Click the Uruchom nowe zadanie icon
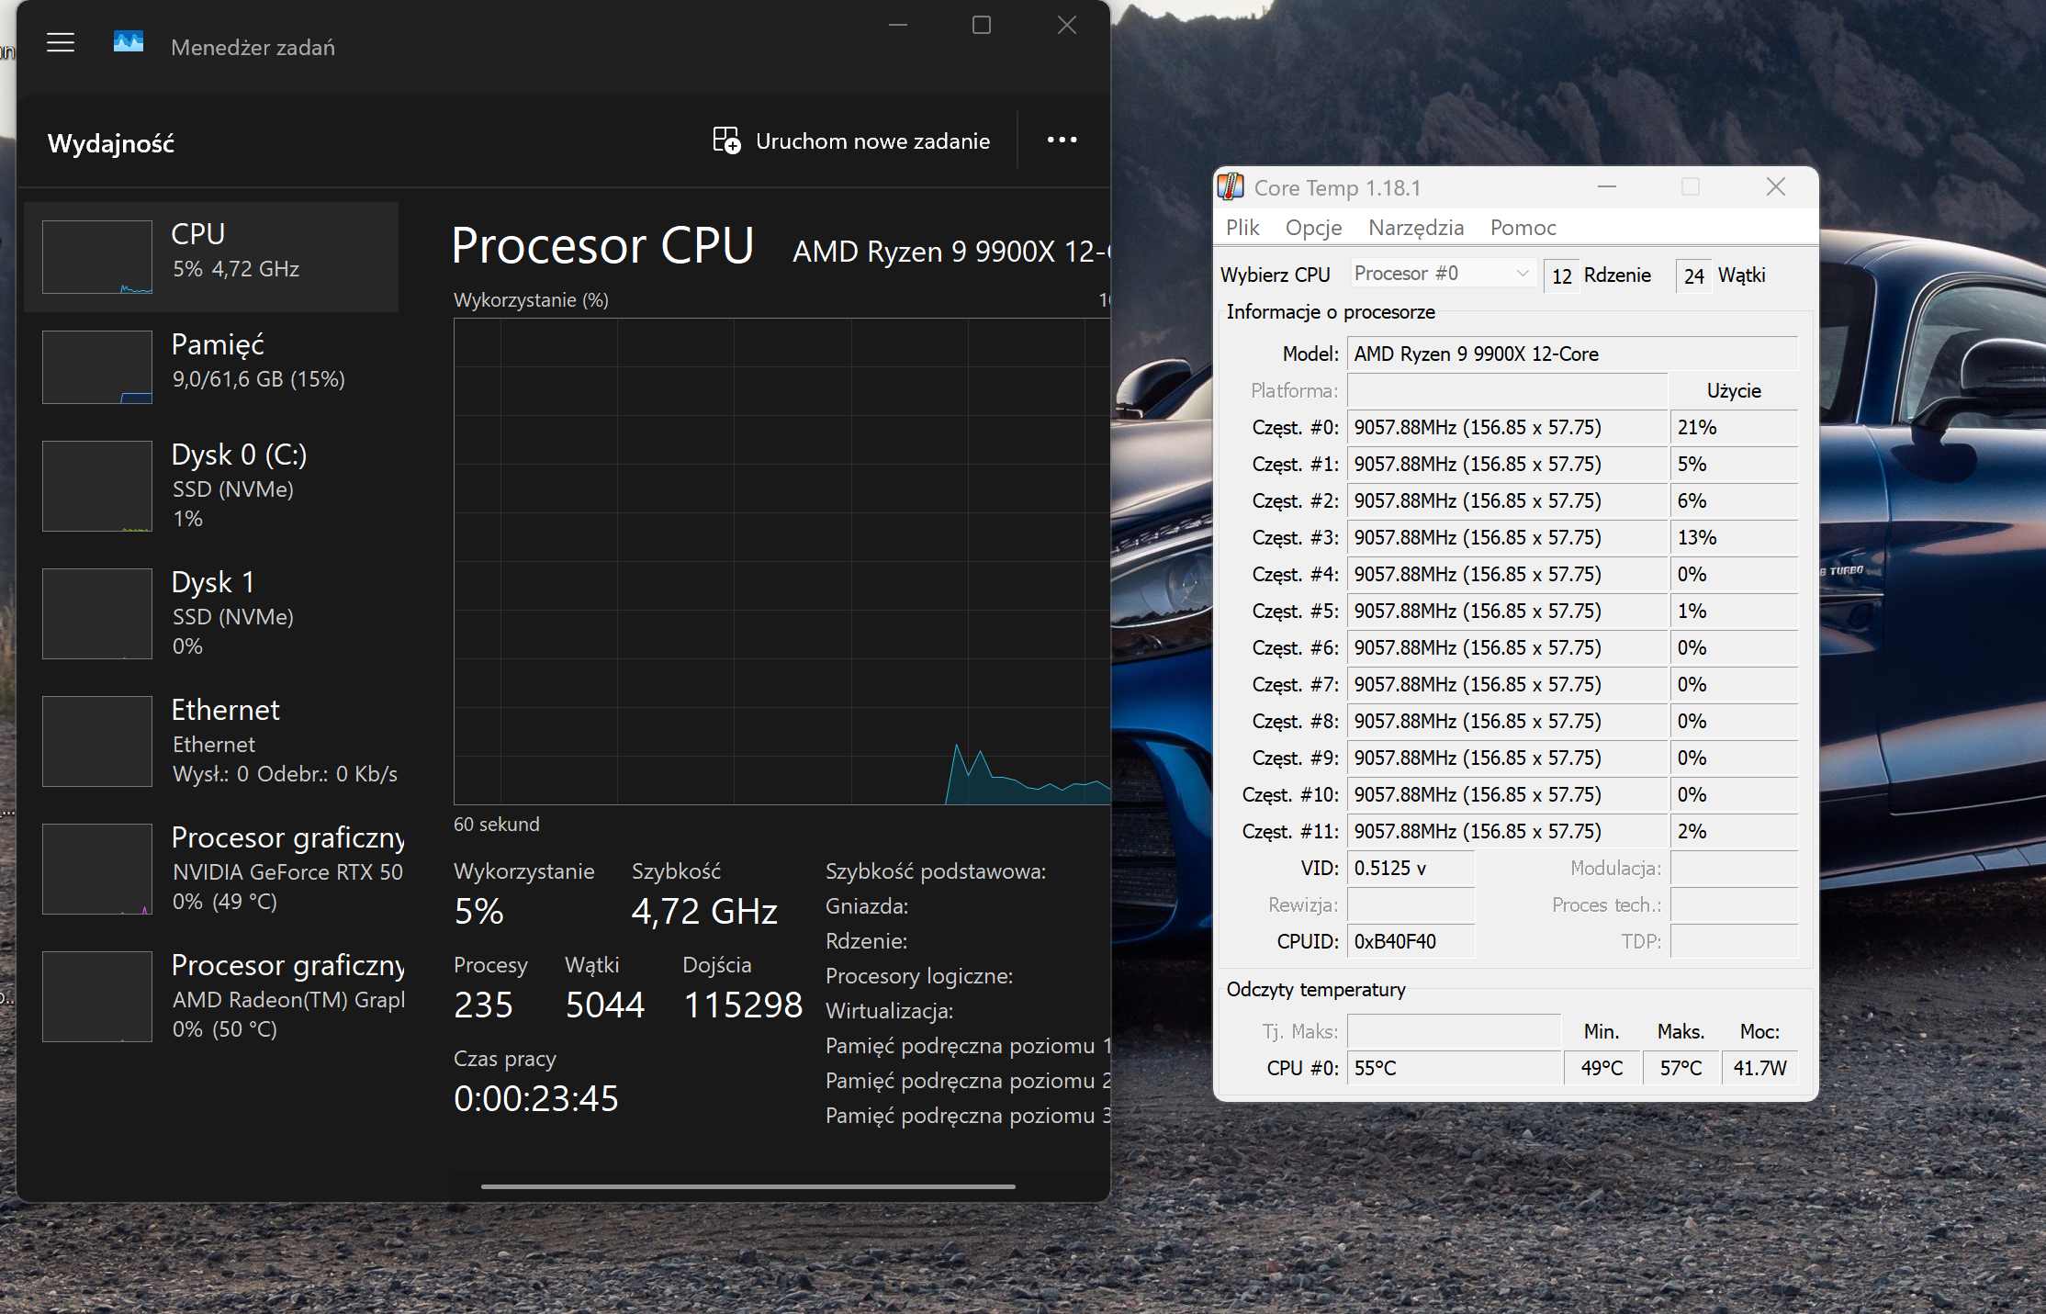 coord(726,140)
